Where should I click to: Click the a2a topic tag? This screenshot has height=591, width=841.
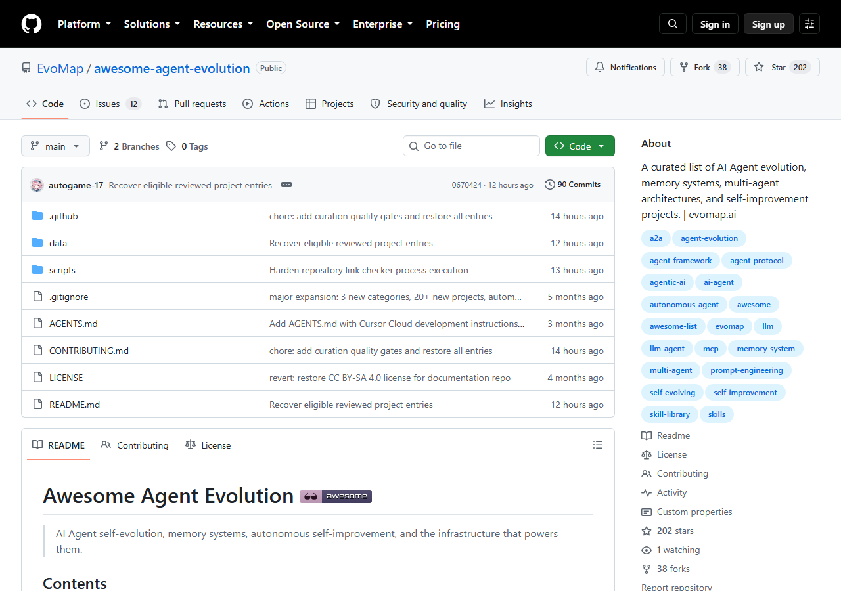click(656, 238)
